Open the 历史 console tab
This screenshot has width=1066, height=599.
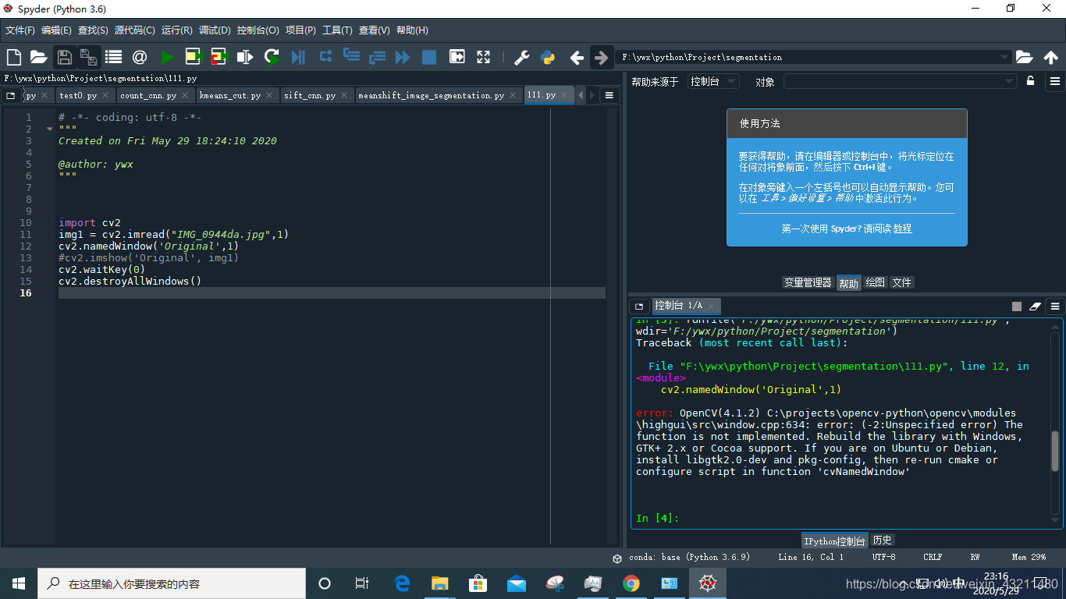pos(882,540)
